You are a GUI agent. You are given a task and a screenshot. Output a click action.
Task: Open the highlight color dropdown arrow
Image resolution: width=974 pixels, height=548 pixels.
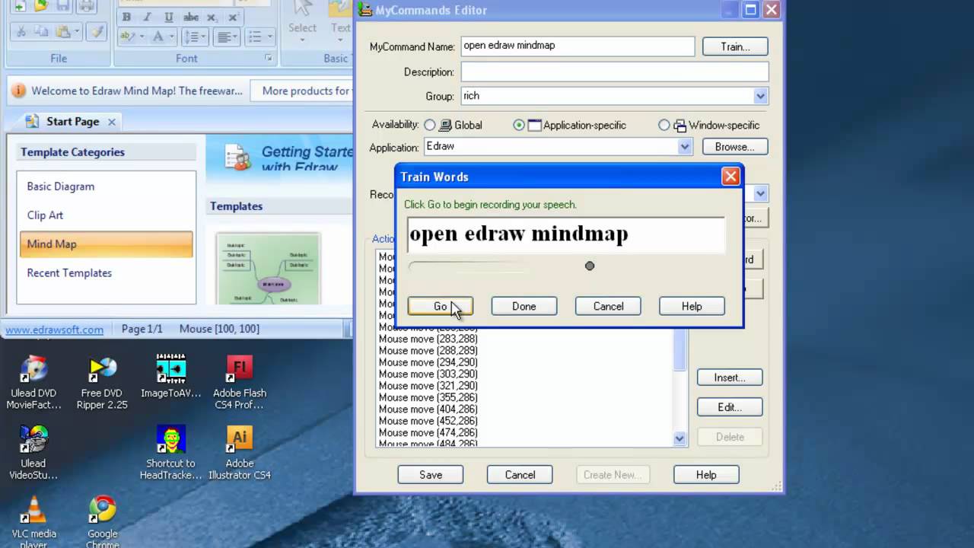[x=142, y=37]
